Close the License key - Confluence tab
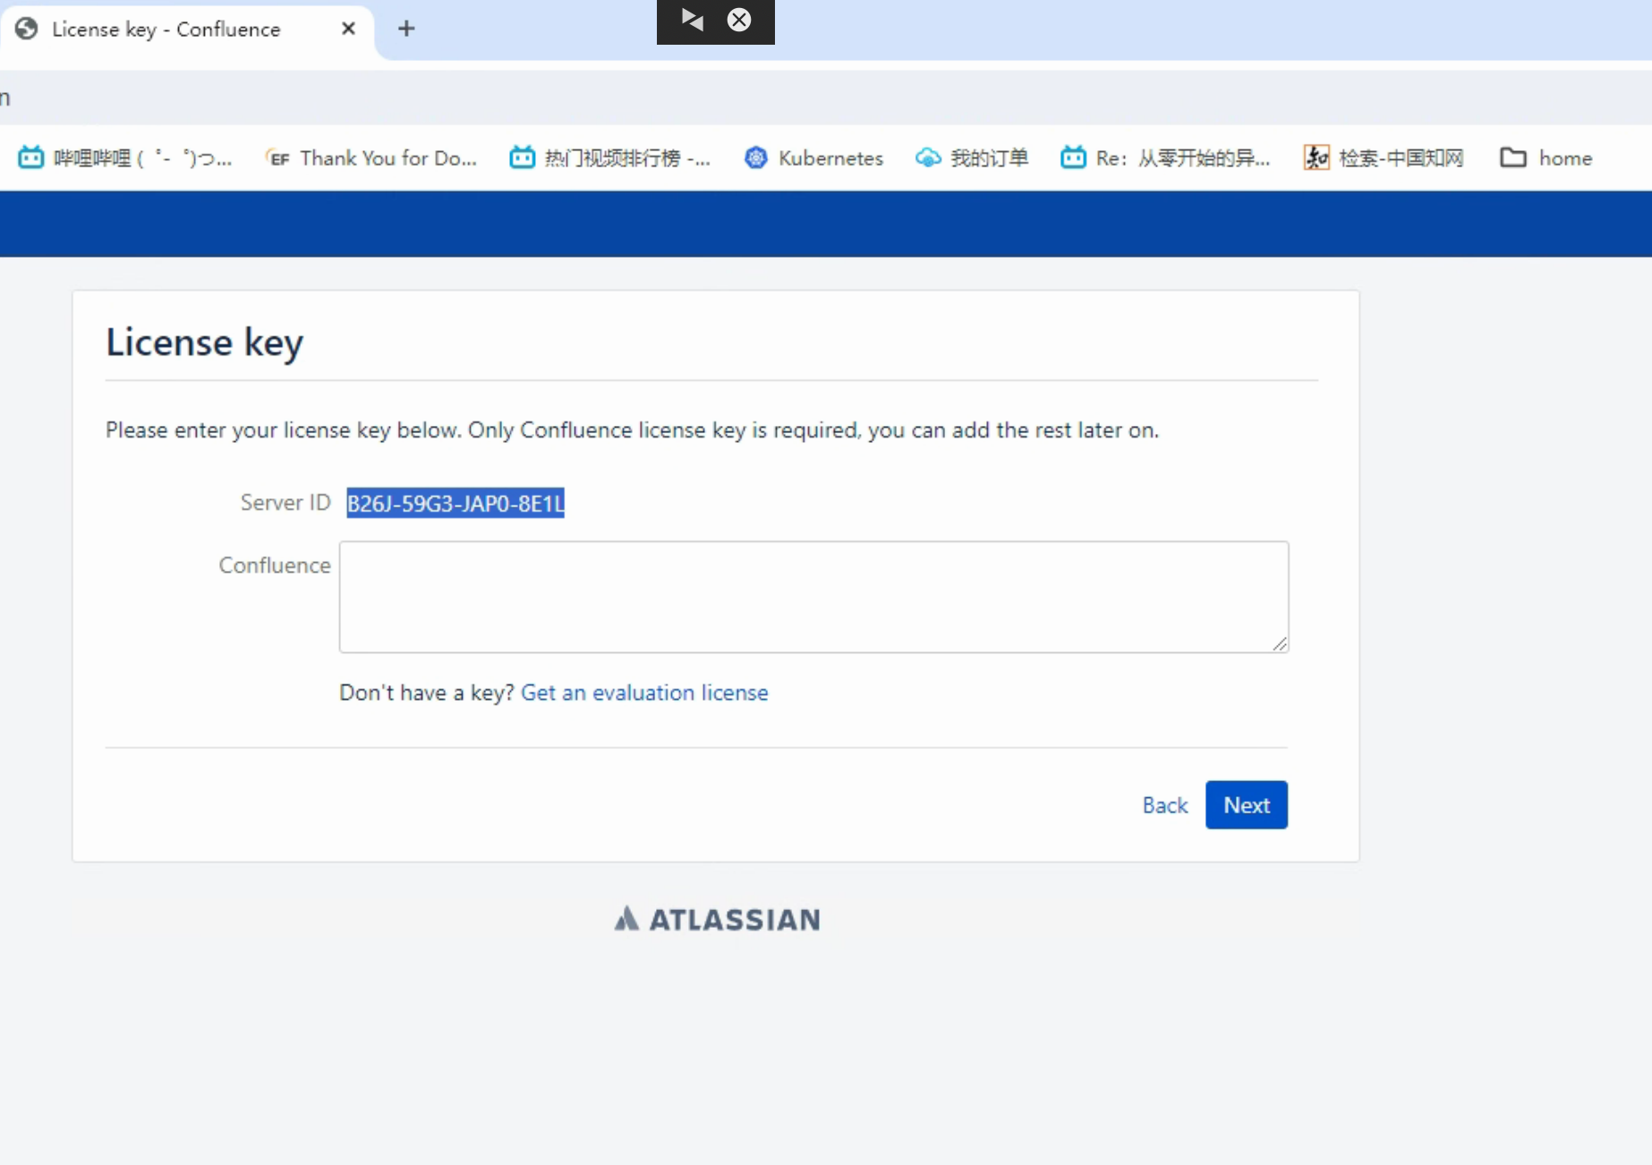This screenshot has width=1652, height=1165. click(348, 29)
